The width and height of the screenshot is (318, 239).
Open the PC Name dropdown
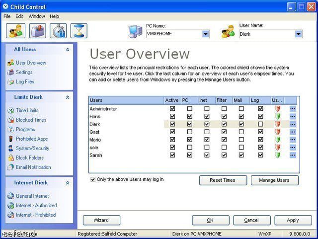[x=206, y=34]
